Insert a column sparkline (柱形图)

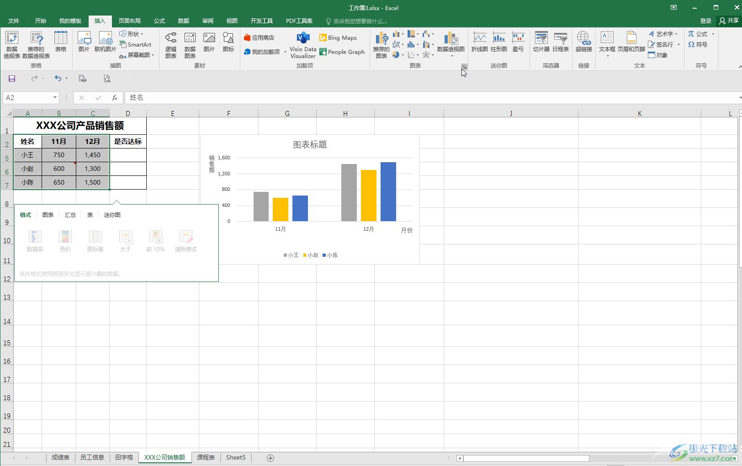(498, 42)
